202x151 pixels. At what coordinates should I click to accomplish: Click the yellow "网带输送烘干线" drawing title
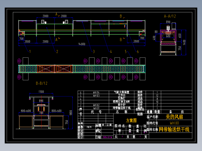tap(174, 129)
